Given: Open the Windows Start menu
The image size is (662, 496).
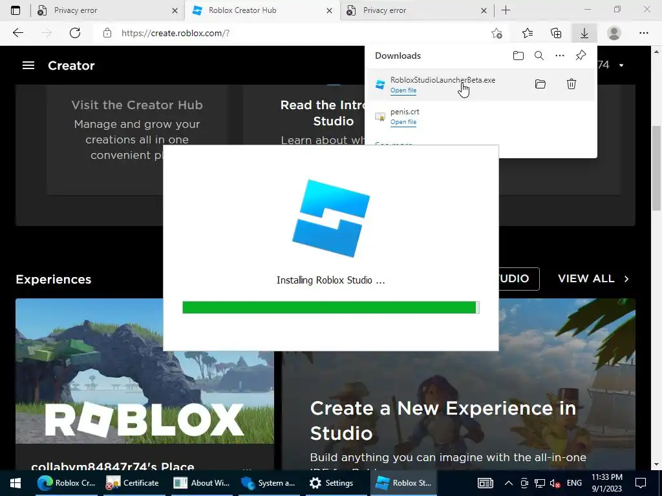Looking at the screenshot, I should [16, 483].
